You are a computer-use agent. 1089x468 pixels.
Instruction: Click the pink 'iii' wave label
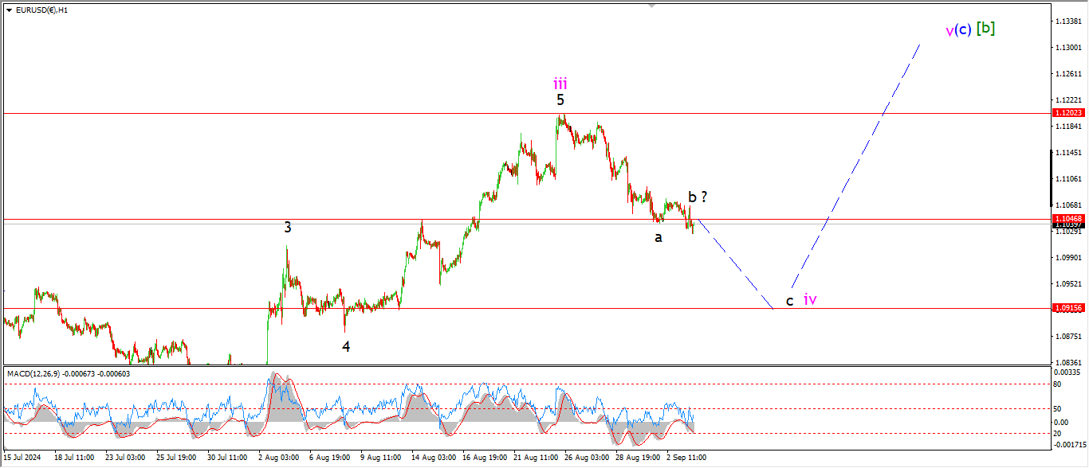point(560,83)
